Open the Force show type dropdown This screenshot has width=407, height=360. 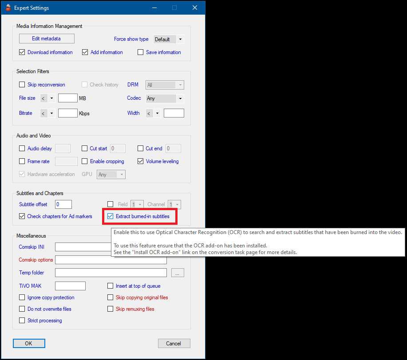tap(168, 39)
